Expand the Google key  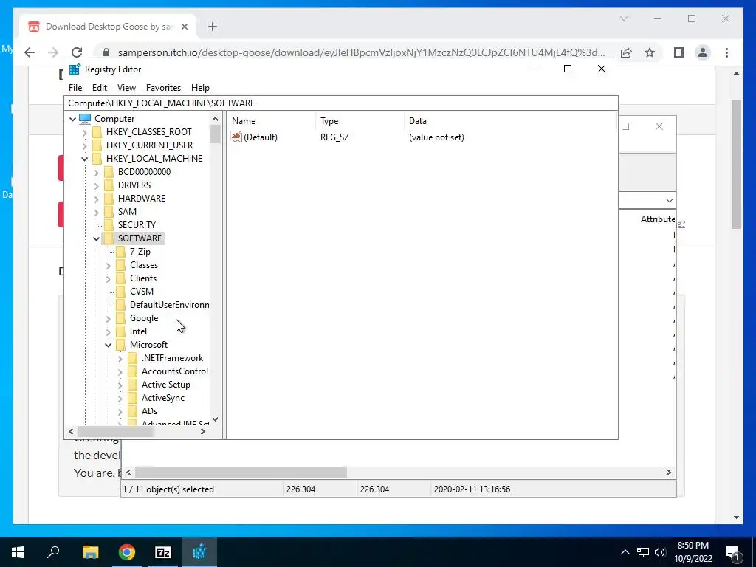coord(108,318)
